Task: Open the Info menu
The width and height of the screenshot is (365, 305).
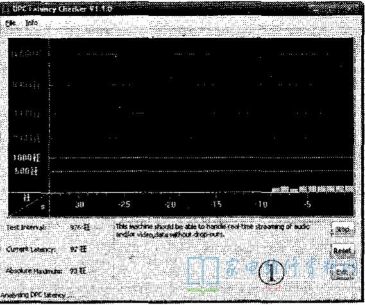Action: [31, 23]
